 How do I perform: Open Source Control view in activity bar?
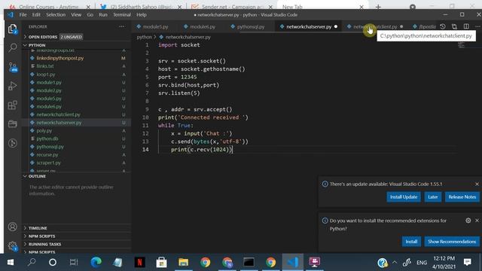(12, 67)
